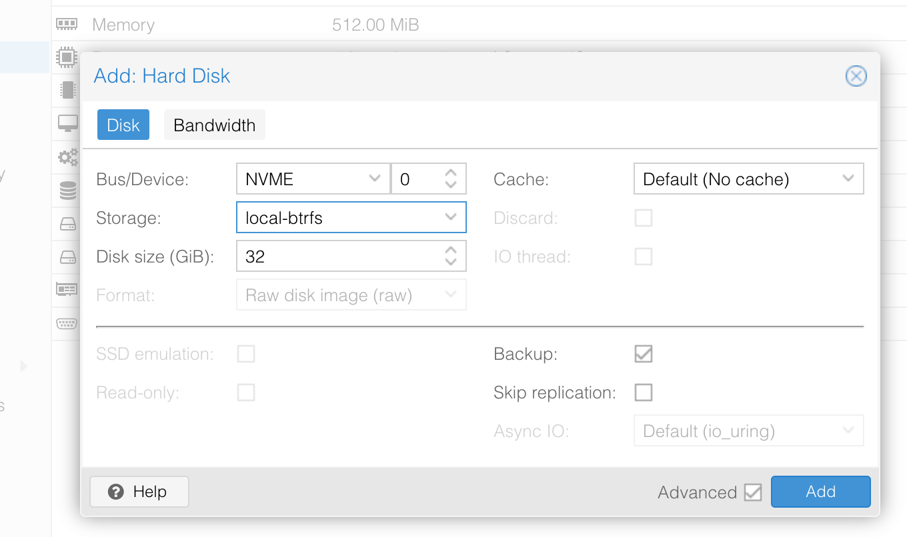Uncheck the Backup checkbox
The height and width of the screenshot is (537, 907).
[644, 354]
